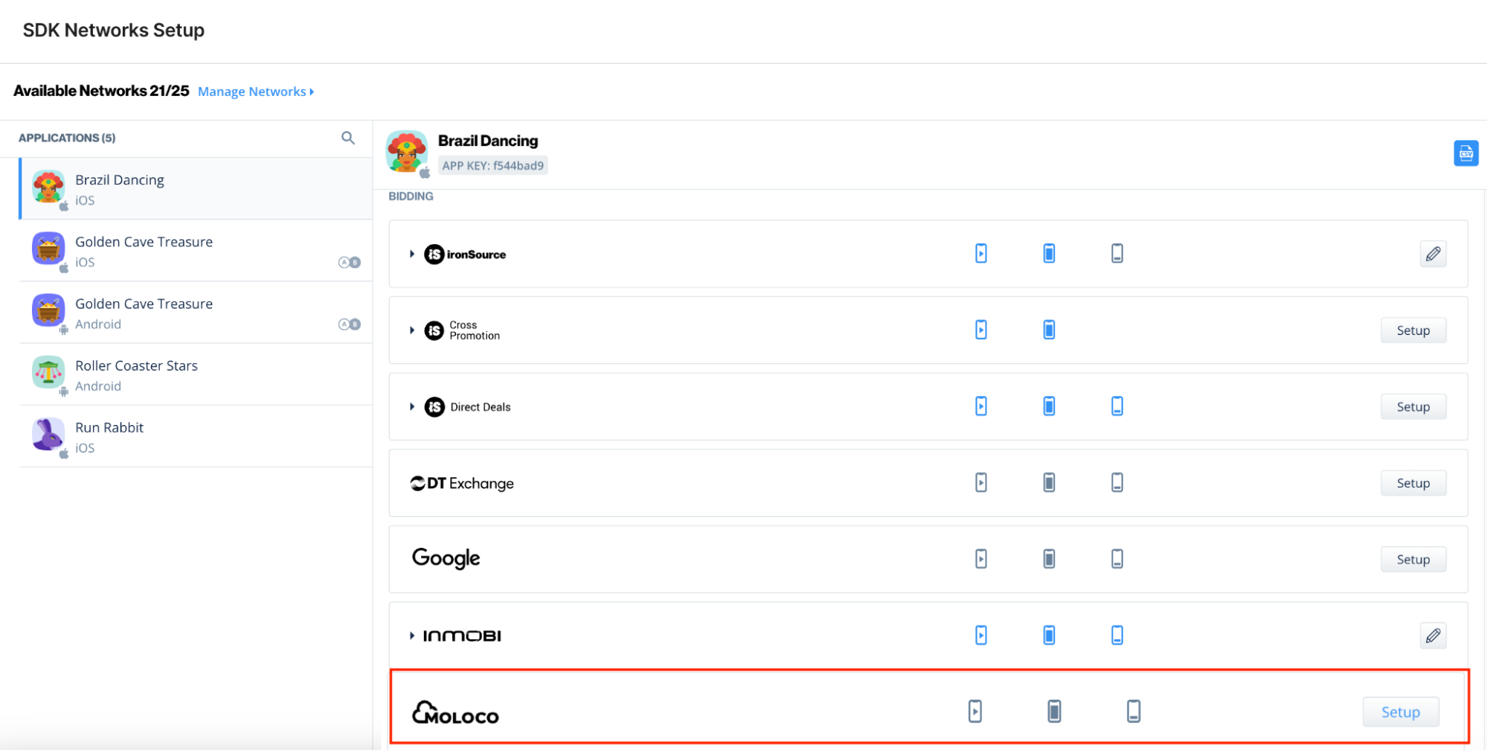The height and width of the screenshot is (751, 1487).
Task: Click the Google interstitial ad unit icon
Action: (x=1049, y=559)
